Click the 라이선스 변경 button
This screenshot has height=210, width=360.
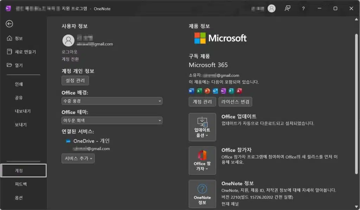click(x=235, y=101)
